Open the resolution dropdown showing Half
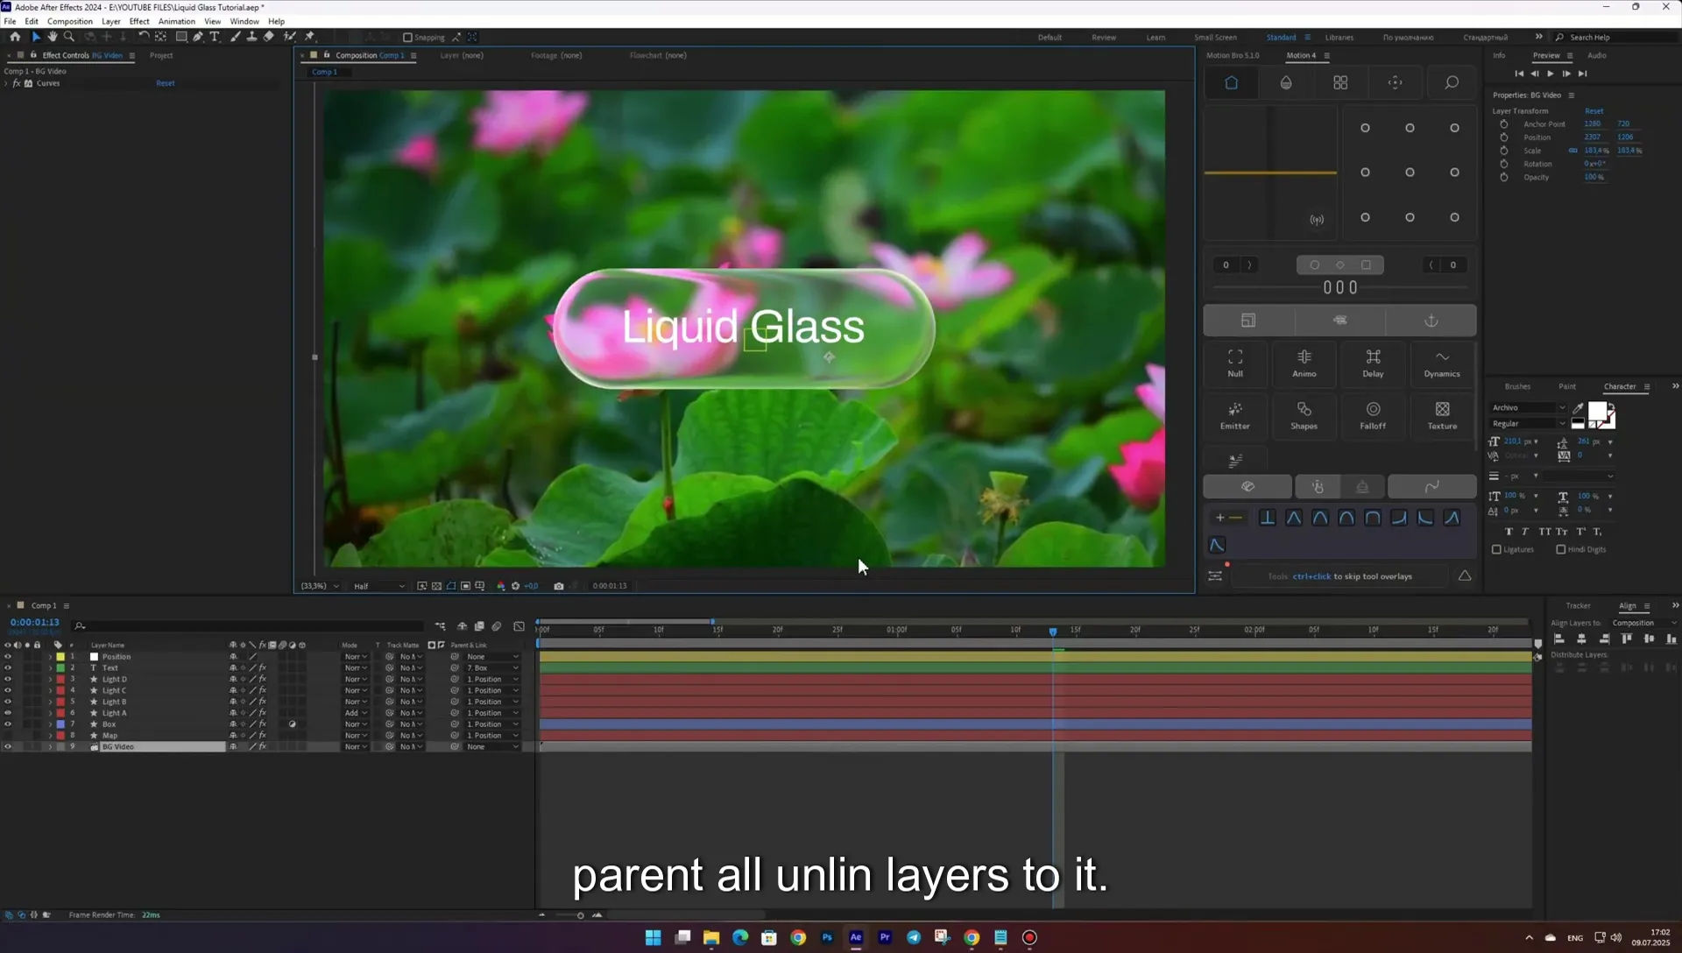The height and width of the screenshot is (953, 1682). [x=378, y=586]
